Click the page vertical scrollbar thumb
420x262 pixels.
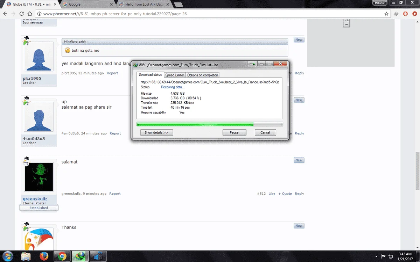coord(417,171)
